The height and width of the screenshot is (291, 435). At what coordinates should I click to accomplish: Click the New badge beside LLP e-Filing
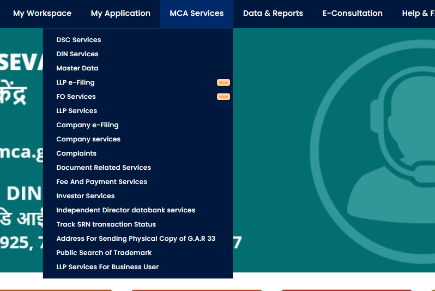coord(223,82)
